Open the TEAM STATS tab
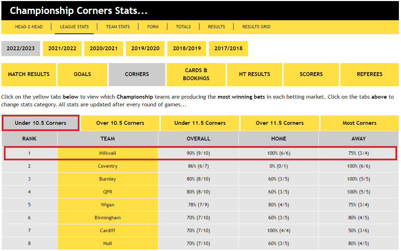The image size is (401, 251). (118, 26)
